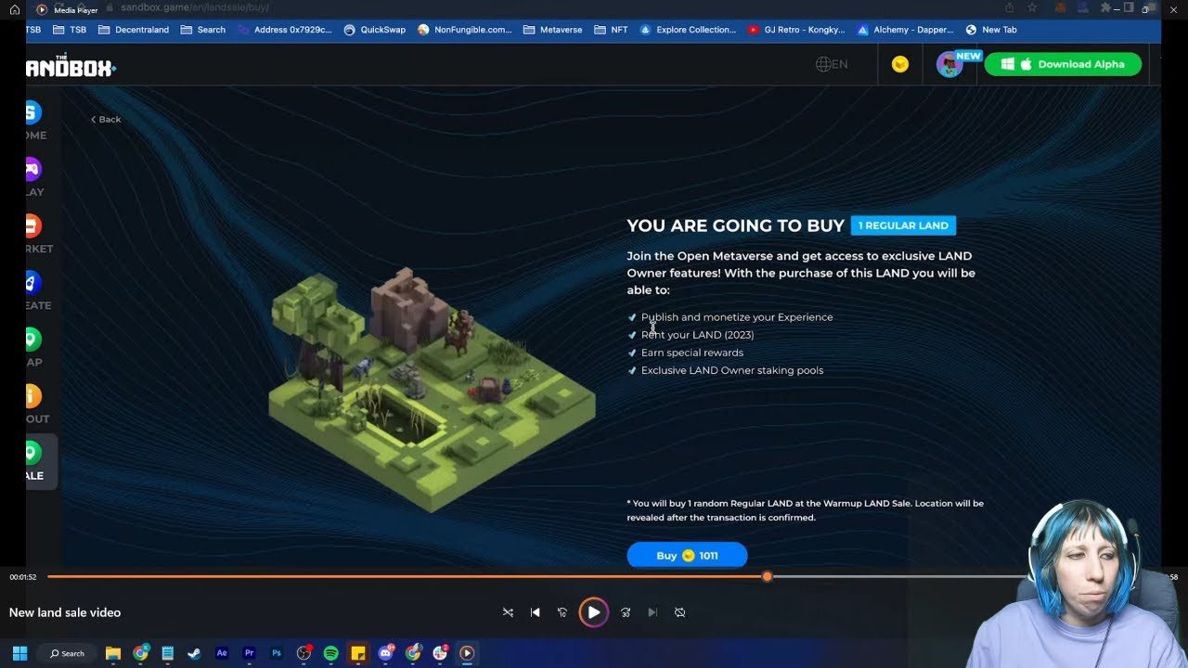Open the Play sidebar item

pyautogui.click(x=34, y=178)
